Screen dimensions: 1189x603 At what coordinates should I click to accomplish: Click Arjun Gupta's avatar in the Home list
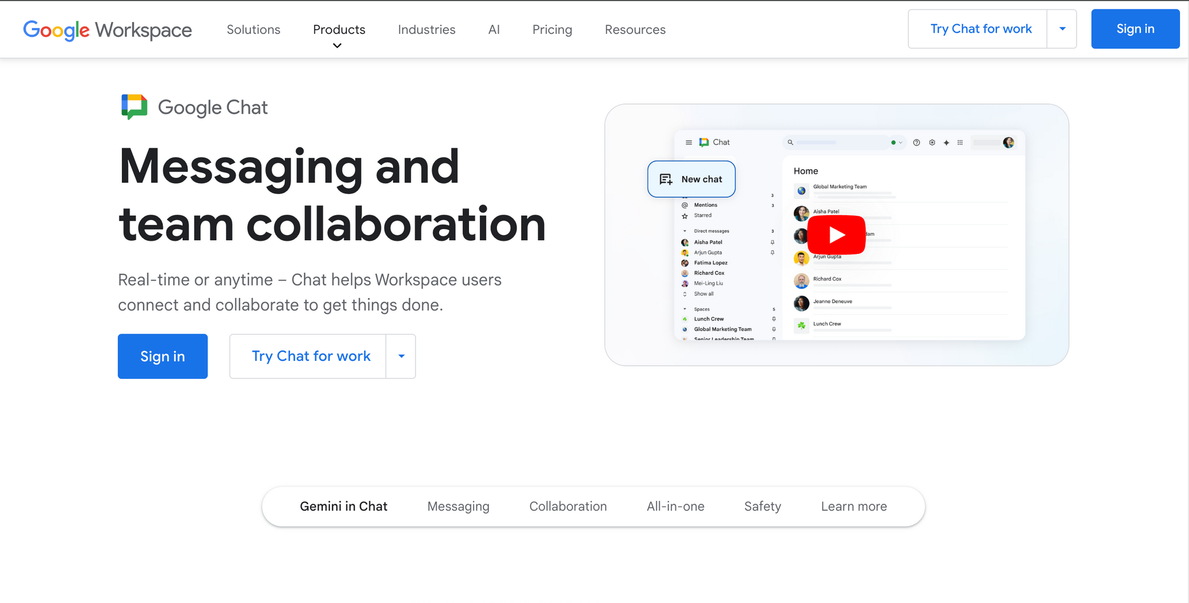[x=801, y=258]
